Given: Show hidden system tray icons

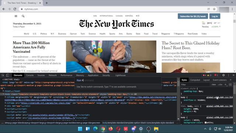Looking at the screenshot, I should tap(205, 129).
